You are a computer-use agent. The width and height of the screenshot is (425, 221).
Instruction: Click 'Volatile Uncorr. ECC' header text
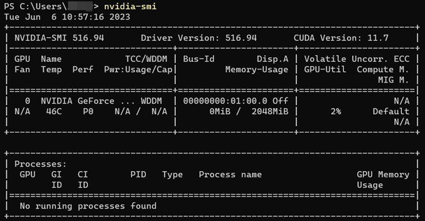click(x=357, y=59)
